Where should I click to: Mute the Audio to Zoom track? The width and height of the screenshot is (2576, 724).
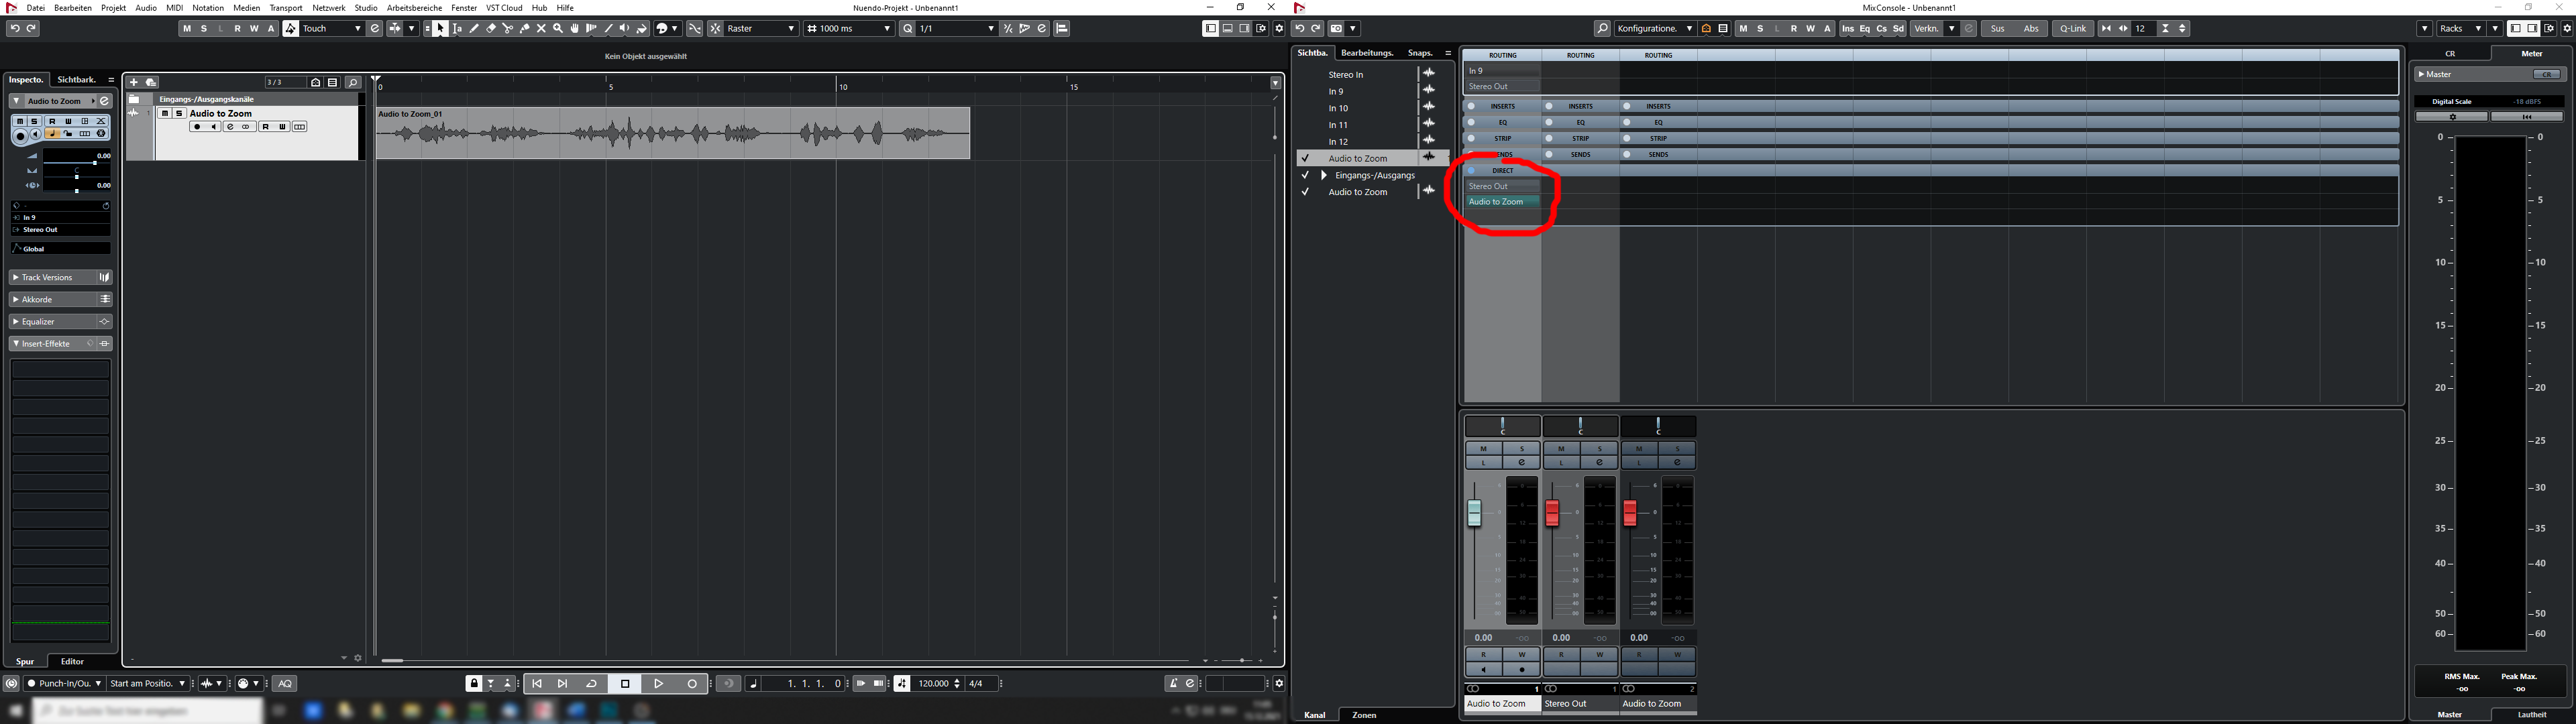[x=165, y=113]
